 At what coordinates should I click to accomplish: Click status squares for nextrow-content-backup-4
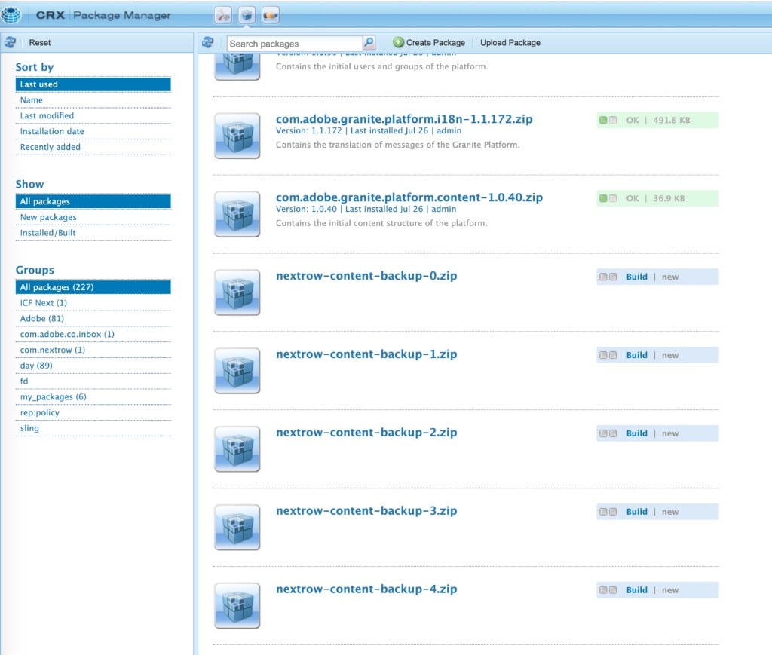608,589
